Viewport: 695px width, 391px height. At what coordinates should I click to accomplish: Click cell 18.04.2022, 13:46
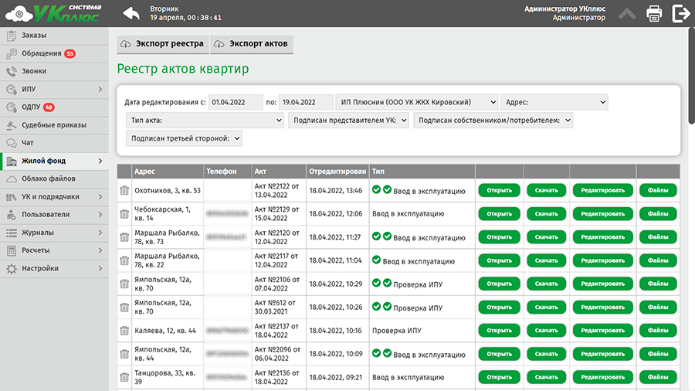tap(336, 191)
